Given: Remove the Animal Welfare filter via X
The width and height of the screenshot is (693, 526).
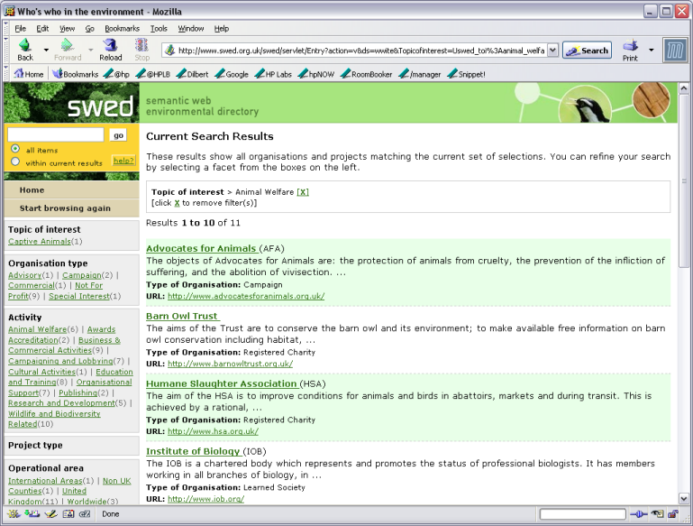Looking at the screenshot, I should pos(303,192).
